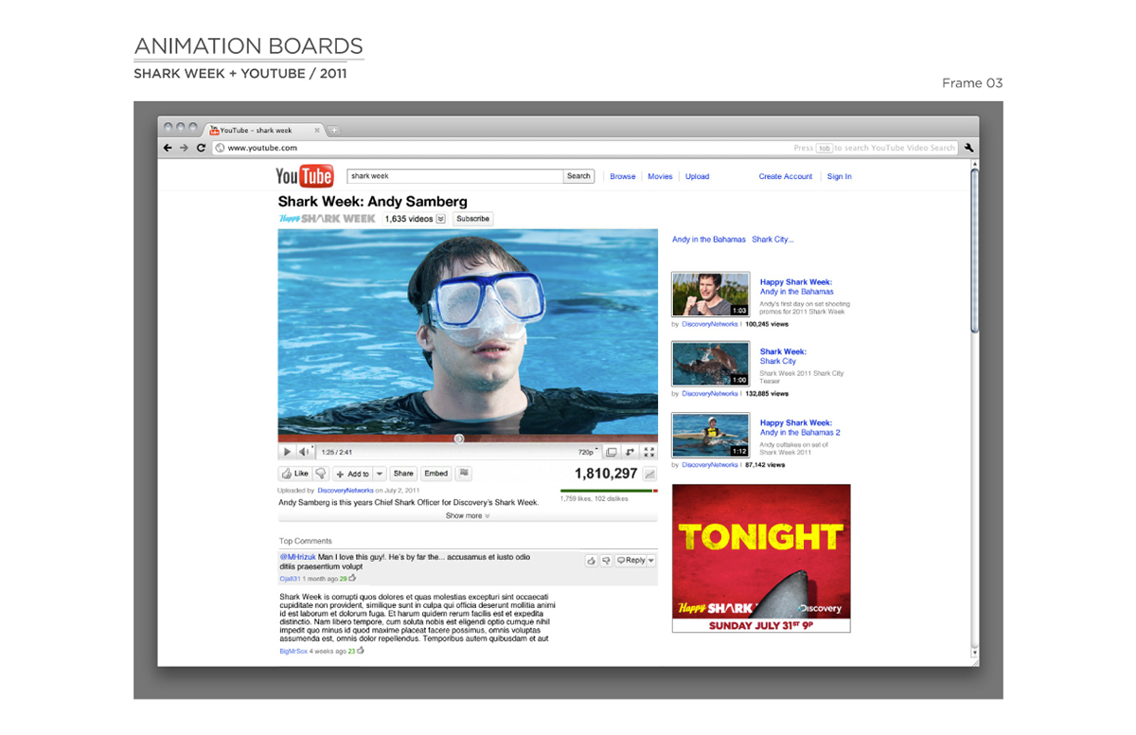
Task: Click the video progress bar scrubber handle
Action: 458,439
